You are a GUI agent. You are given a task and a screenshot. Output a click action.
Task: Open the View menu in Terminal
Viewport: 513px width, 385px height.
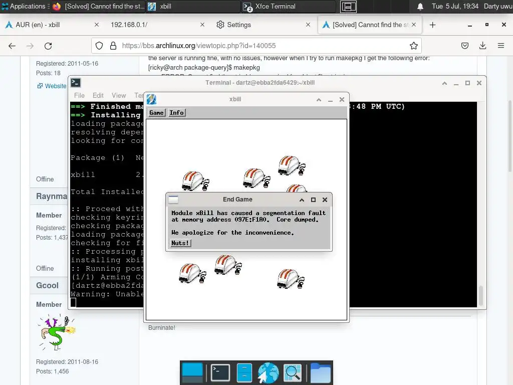coord(118,95)
